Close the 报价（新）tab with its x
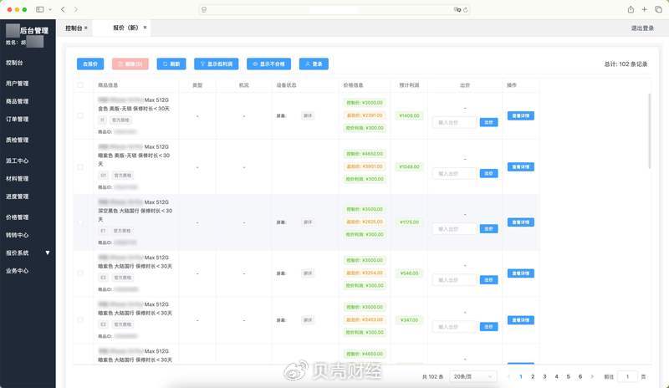Image resolution: width=669 pixels, height=388 pixels. coord(145,28)
